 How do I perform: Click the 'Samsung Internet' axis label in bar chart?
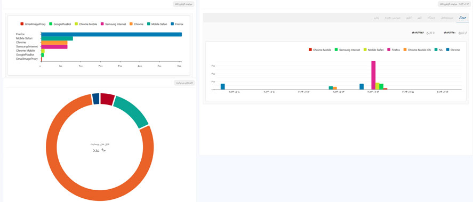27,47
